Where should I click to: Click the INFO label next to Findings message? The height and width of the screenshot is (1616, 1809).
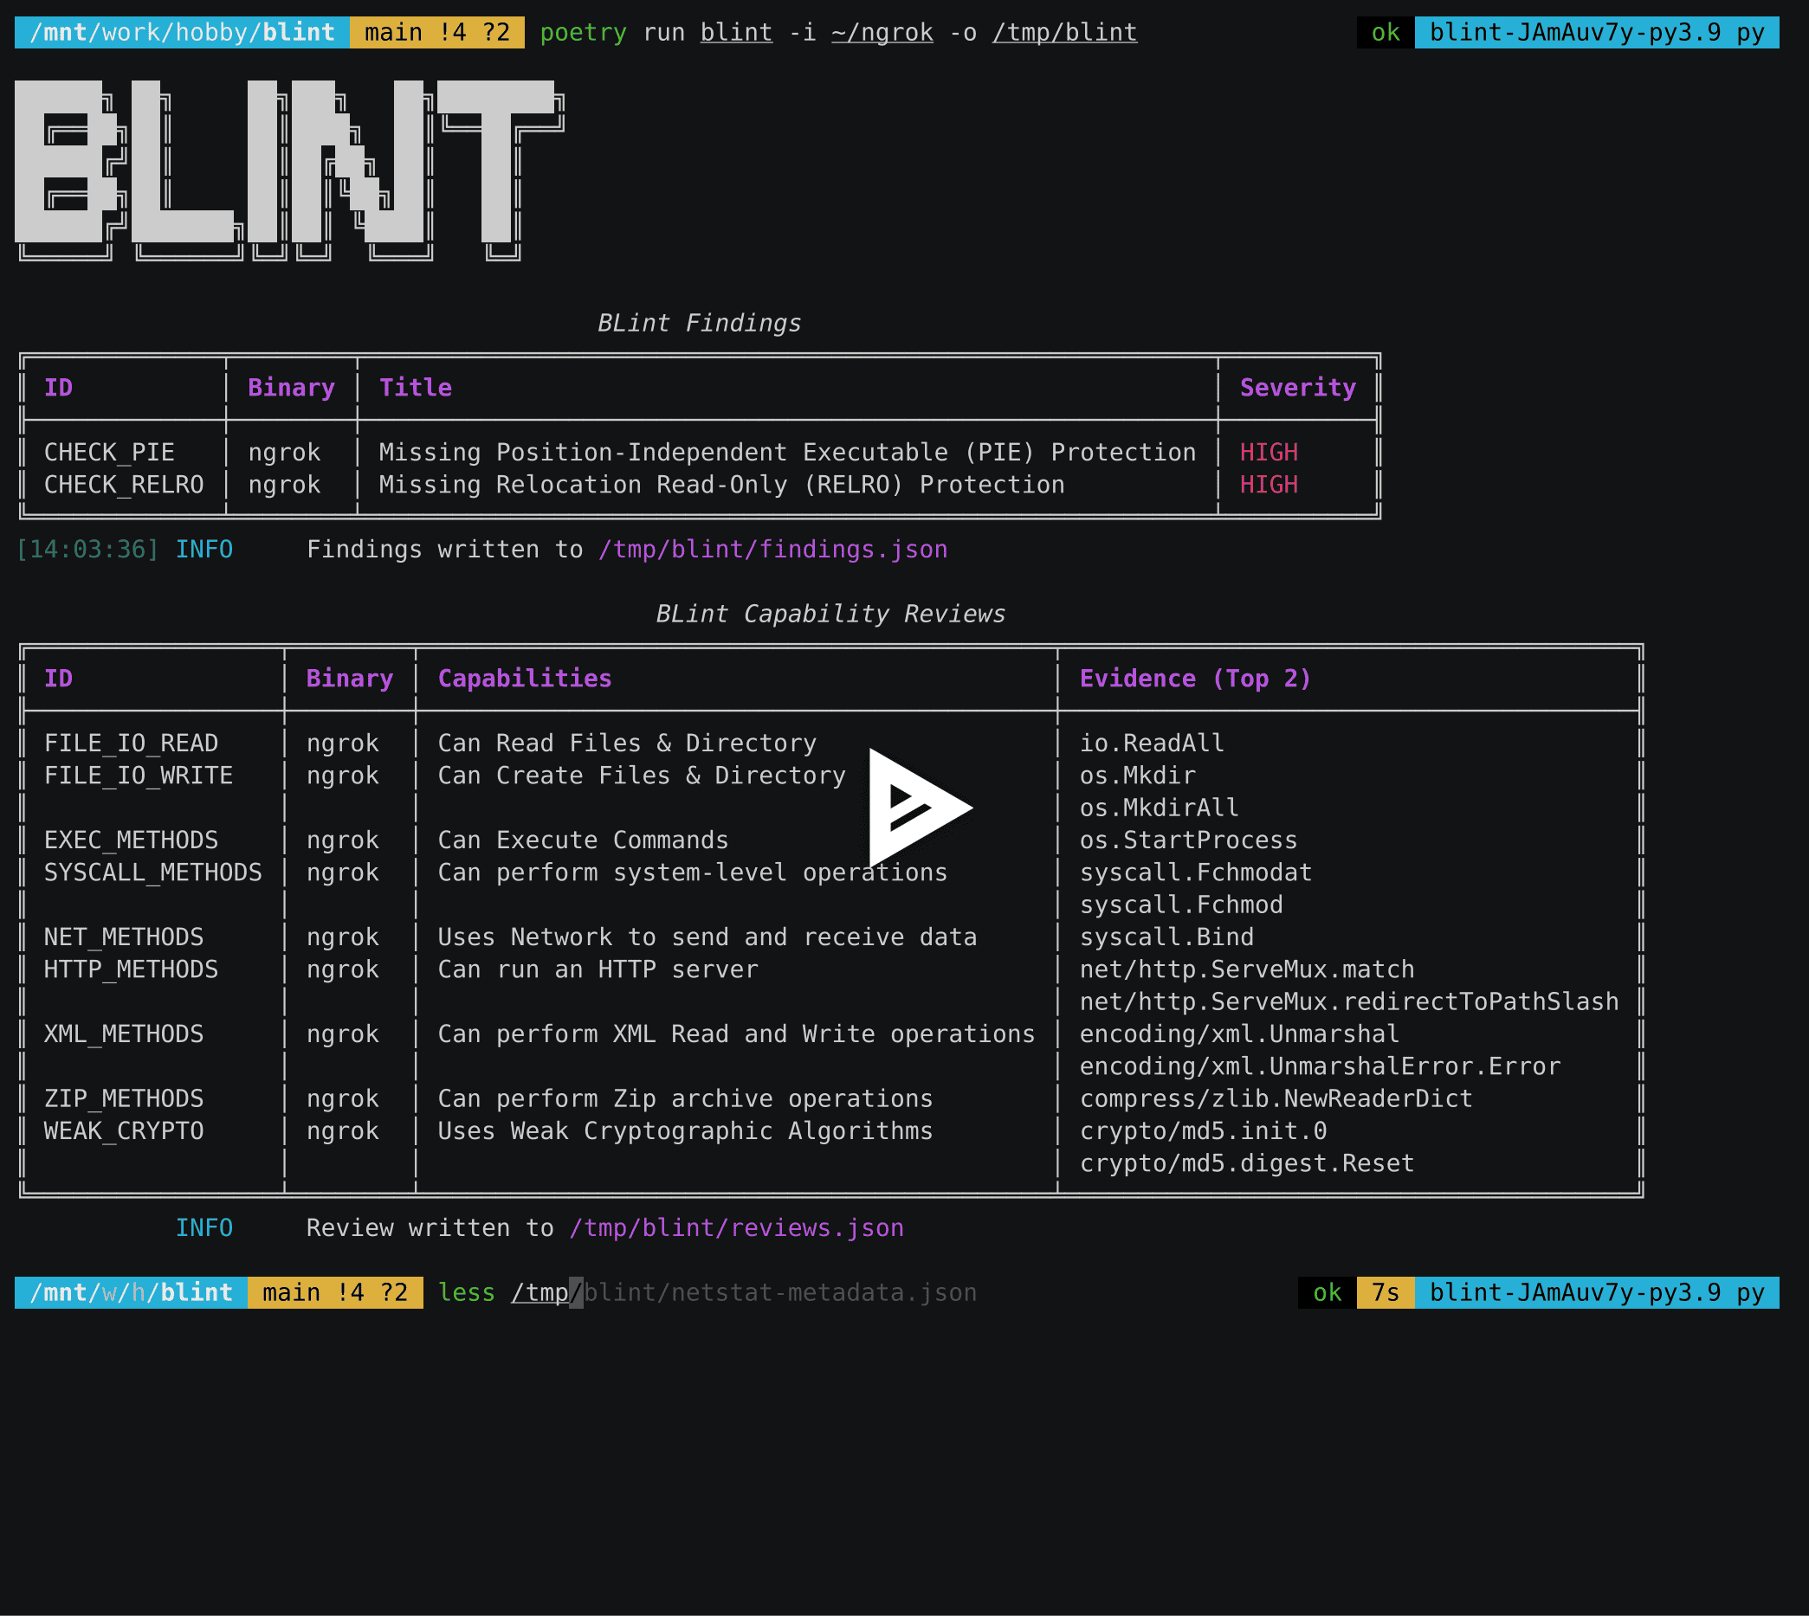pos(205,549)
